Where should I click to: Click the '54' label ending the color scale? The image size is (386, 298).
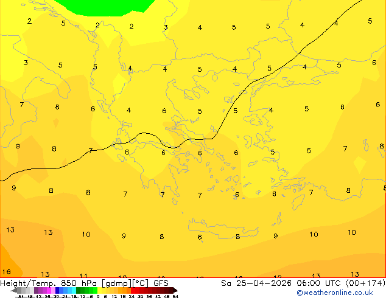pyautogui.click(x=175, y=296)
